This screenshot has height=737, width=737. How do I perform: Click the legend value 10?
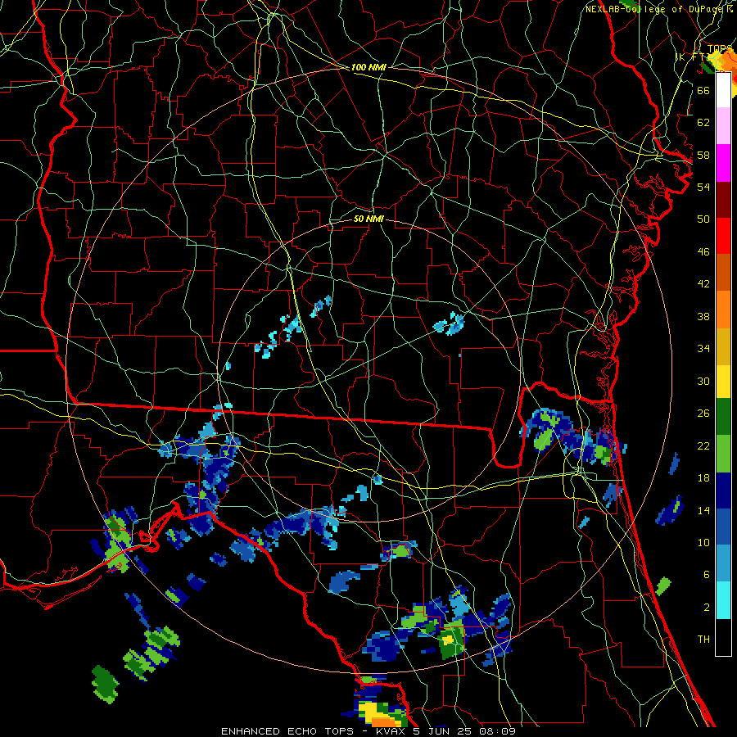coord(703,542)
